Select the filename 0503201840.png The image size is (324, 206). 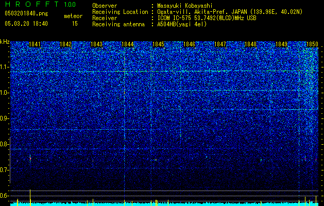(26, 13)
